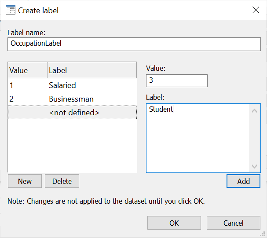Click the Label name input field

point(134,44)
